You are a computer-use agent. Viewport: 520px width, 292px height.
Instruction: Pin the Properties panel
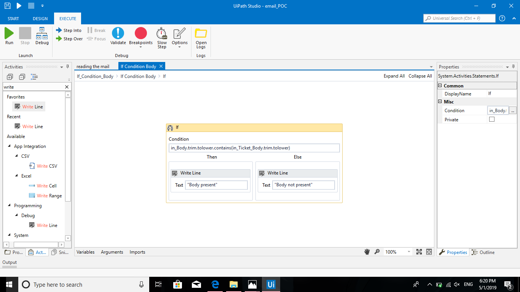click(513, 67)
